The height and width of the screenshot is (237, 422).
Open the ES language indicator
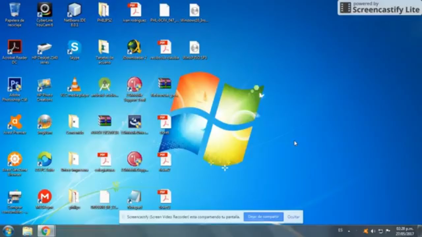340,230
